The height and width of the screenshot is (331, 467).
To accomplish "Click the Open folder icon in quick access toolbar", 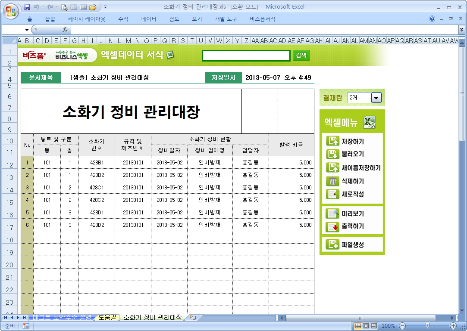I will [92, 7].
